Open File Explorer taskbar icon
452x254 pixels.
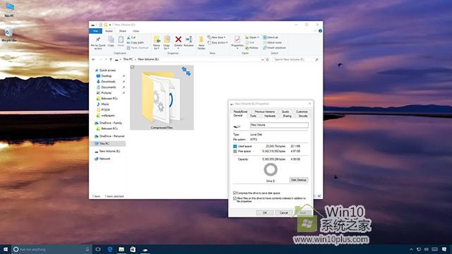pos(121,249)
